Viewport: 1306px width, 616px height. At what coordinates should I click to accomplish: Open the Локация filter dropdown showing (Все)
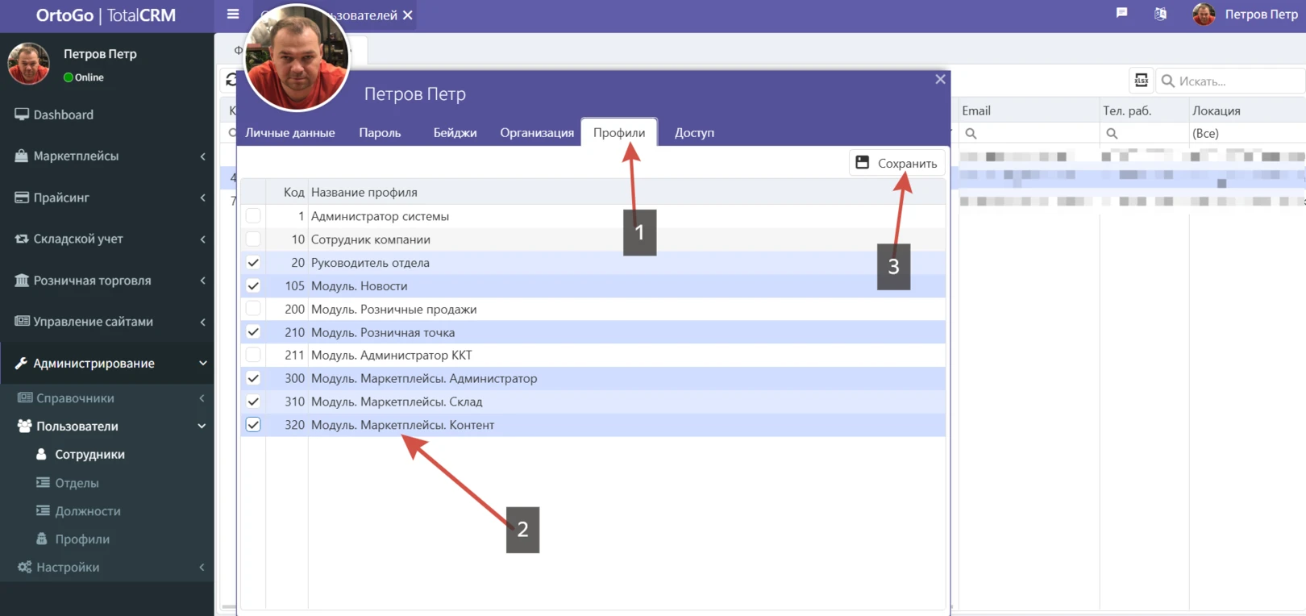coord(1246,133)
